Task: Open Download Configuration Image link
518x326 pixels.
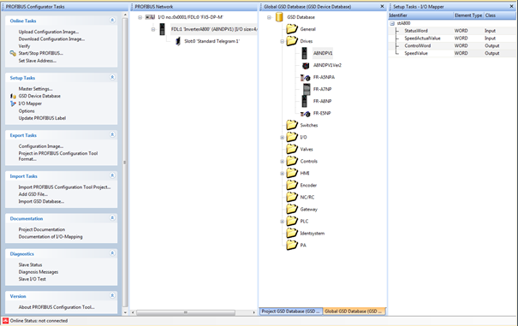Action: [x=51, y=39]
